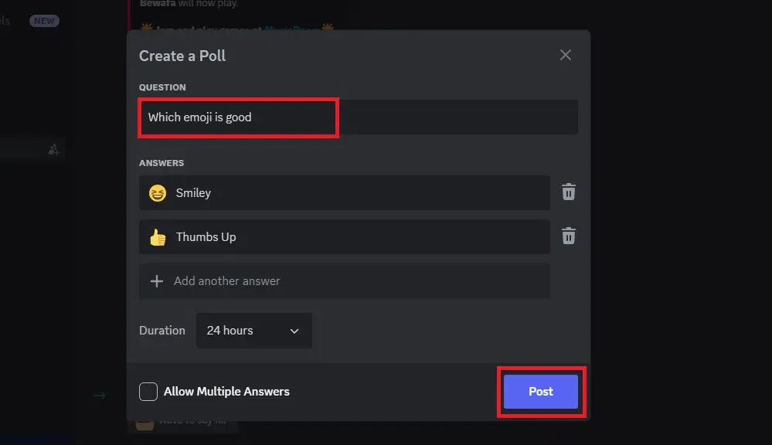Click the laughing emoji beside Smiley
This screenshot has width=772, height=445.
click(158, 193)
